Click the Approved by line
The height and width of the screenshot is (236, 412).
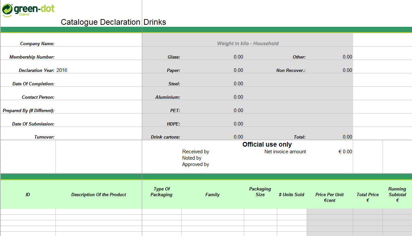pos(196,164)
